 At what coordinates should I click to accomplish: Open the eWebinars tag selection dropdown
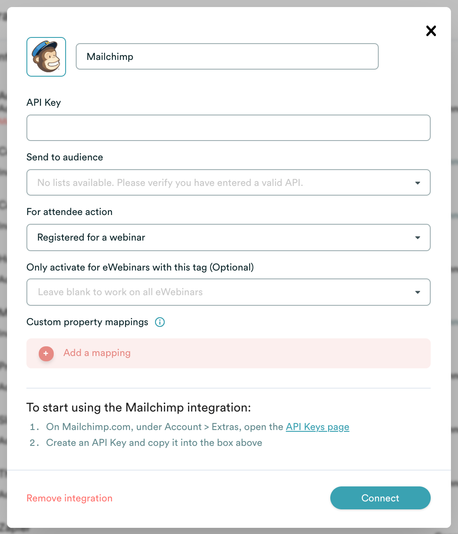coord(228,292)
